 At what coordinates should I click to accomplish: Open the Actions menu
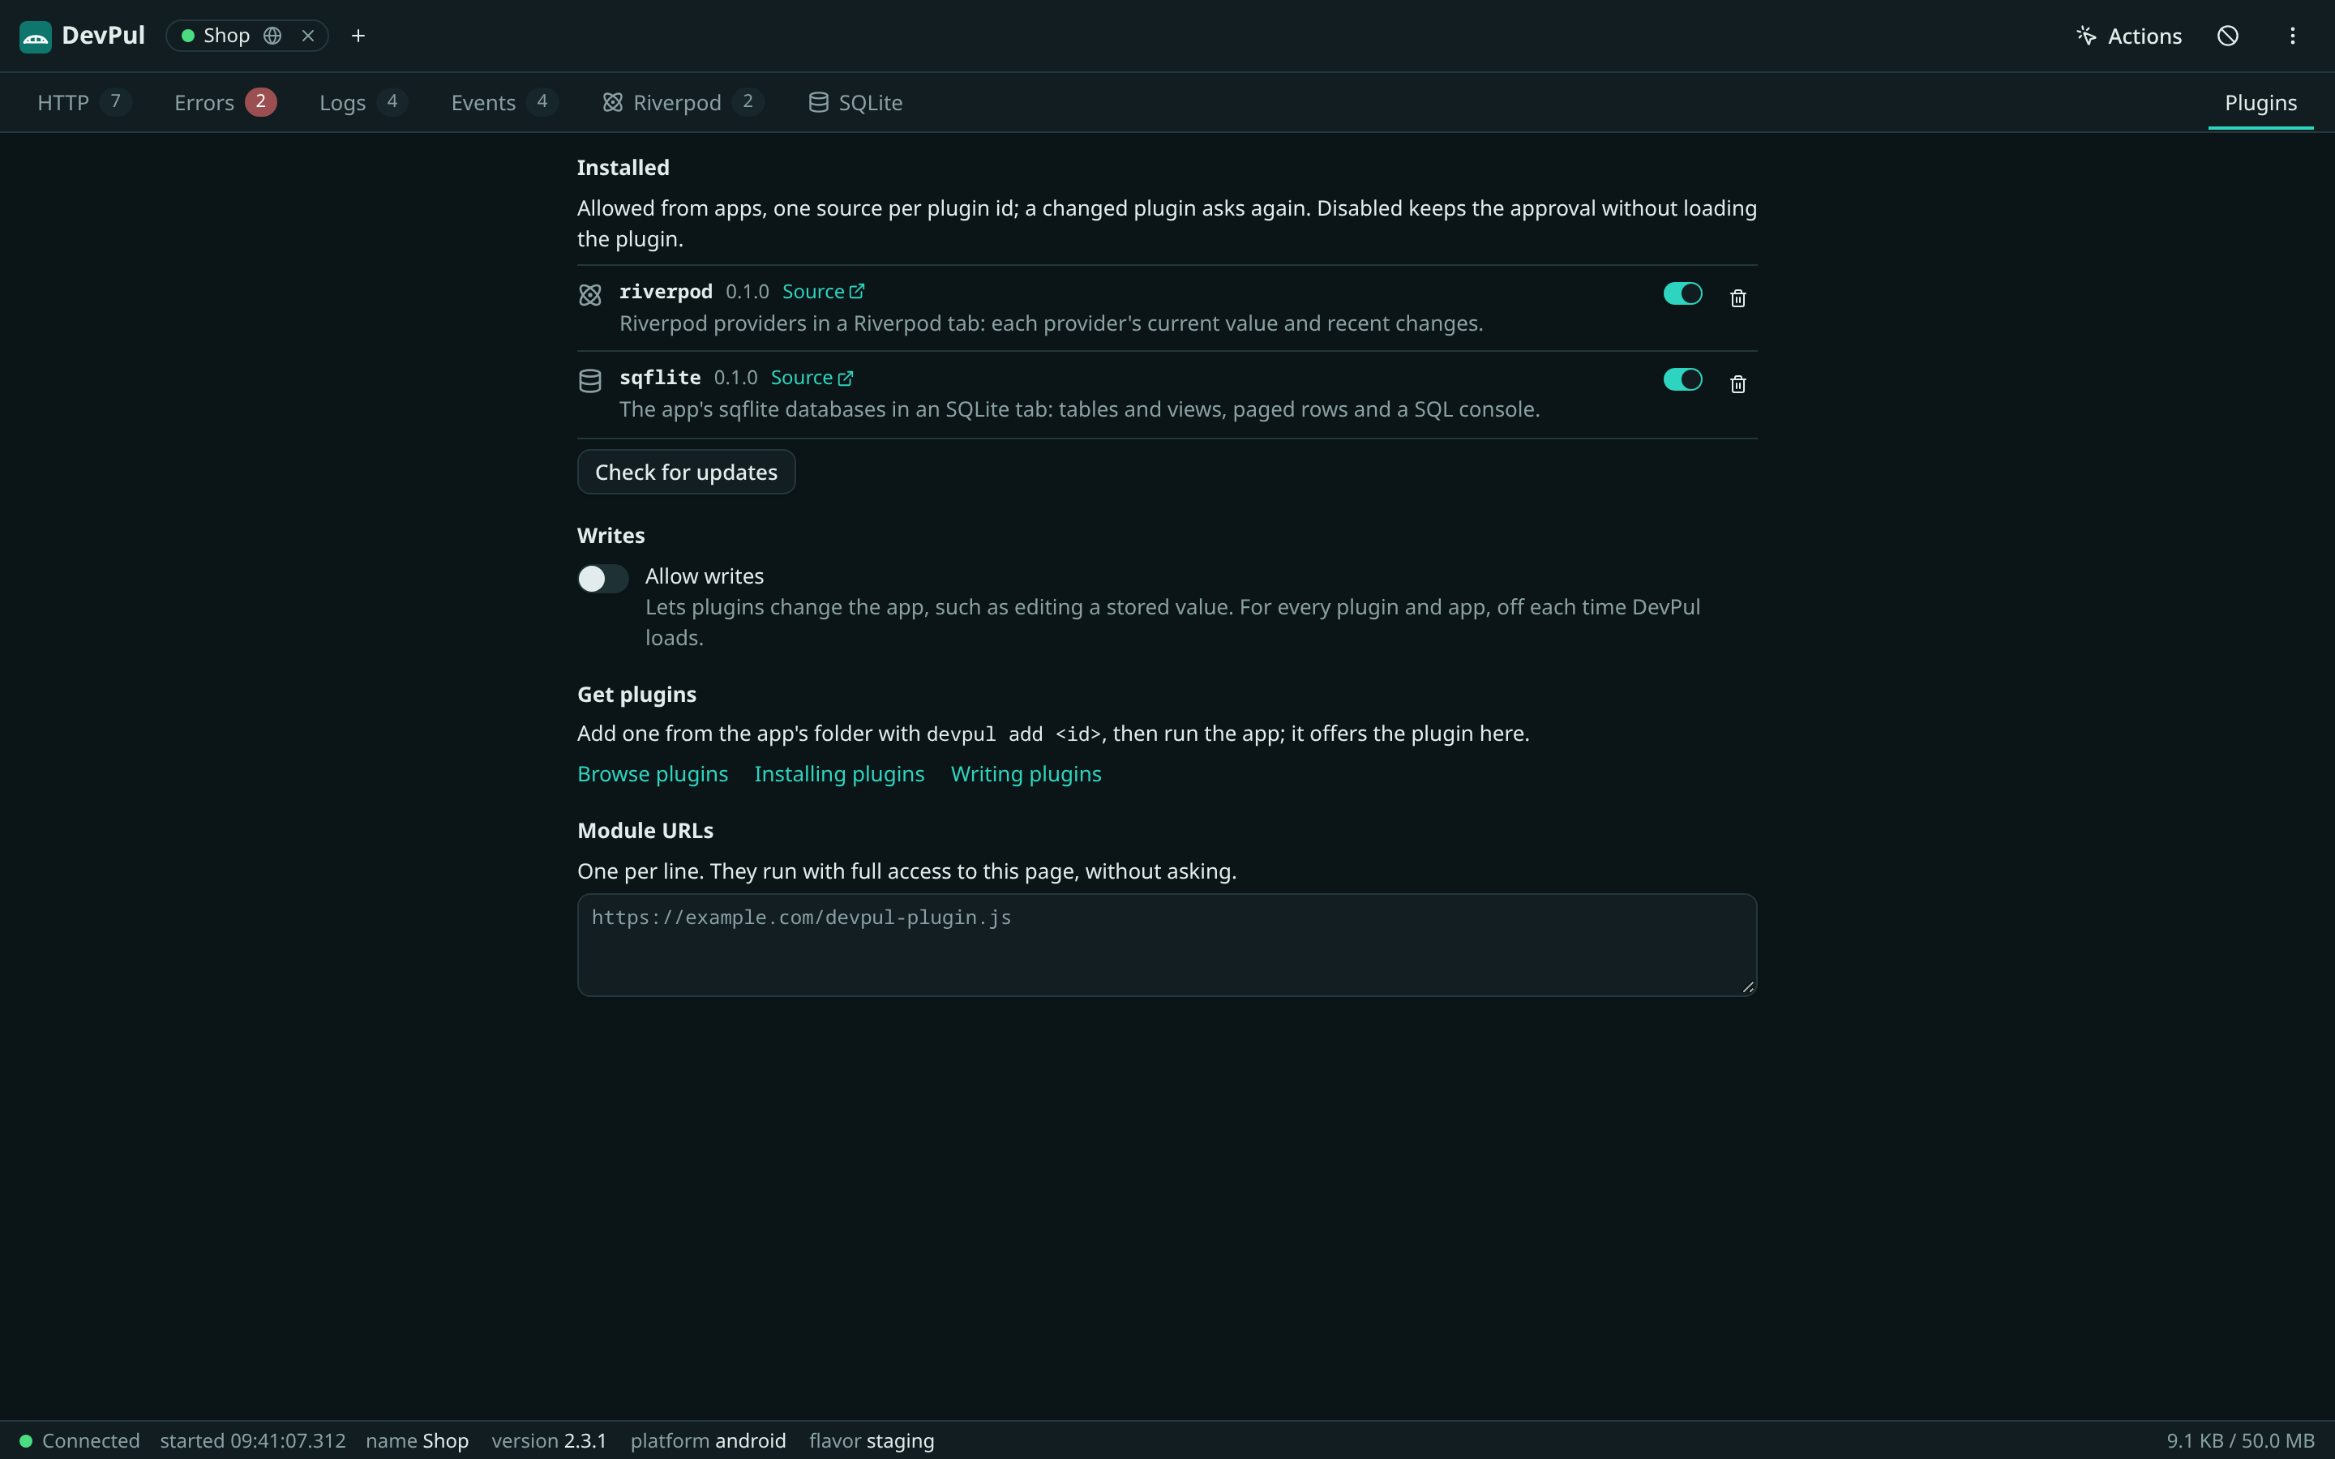click(2128, 36)
